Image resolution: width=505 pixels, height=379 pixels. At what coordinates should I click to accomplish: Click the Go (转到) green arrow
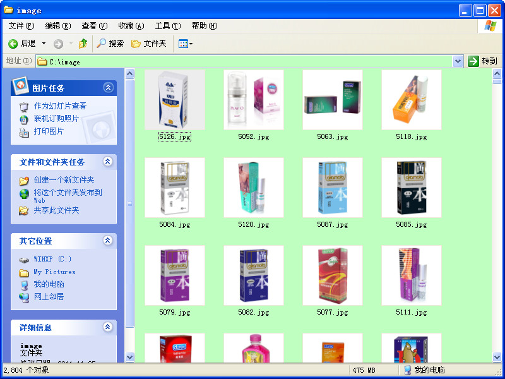point(473,61)
